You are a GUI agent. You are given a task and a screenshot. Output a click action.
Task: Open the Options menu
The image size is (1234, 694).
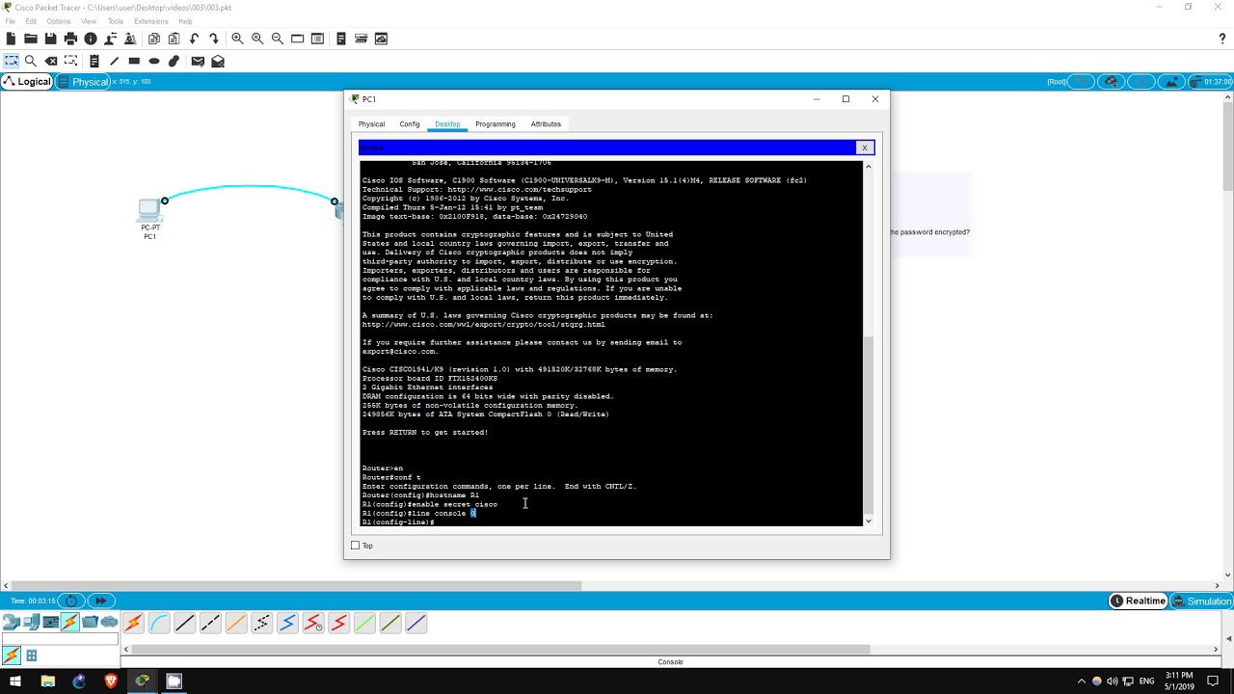click(x=58, y=21)
